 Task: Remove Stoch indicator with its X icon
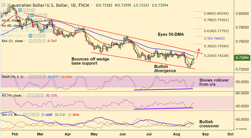click(x=44, y=77)
